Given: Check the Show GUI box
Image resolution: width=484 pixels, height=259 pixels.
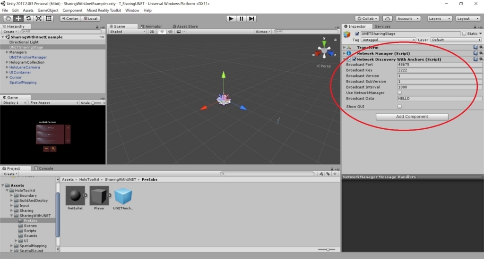Looking at the screenshot, I should pos(399,107).
